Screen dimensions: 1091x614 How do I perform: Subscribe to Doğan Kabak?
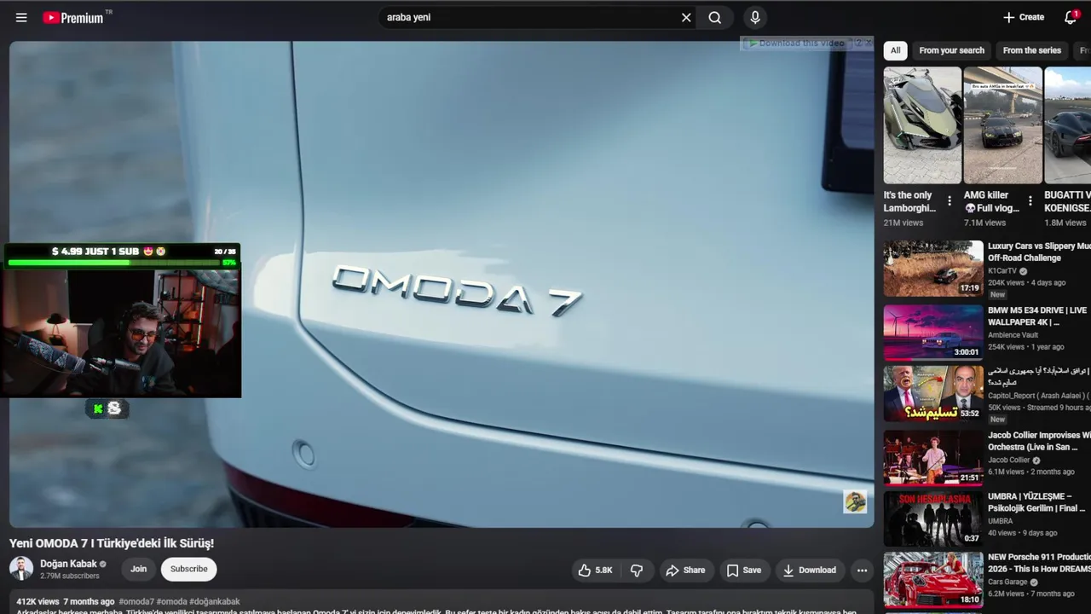[x=188, y=569]
